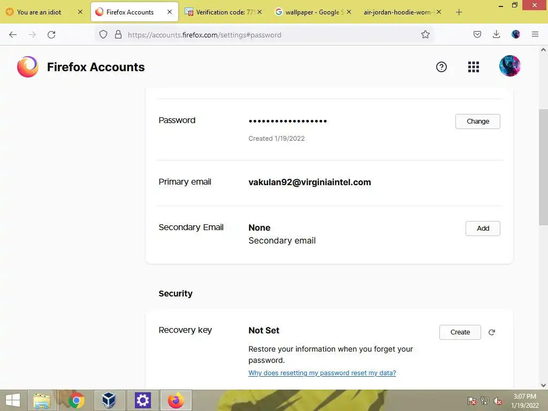Open the Firefox hamburger application menu
Viewport: 548px width, 411px height.
coord(535,34)
